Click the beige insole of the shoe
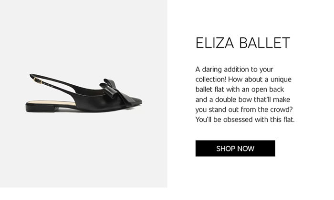This screenshot has width=334, height=200. (x=51, y=102)
